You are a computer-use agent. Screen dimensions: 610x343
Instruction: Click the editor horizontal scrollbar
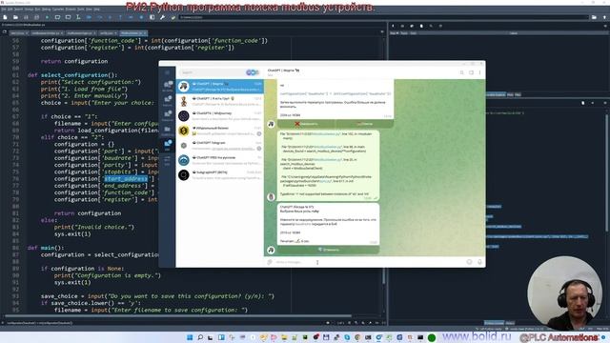click(x=178, y=316)
